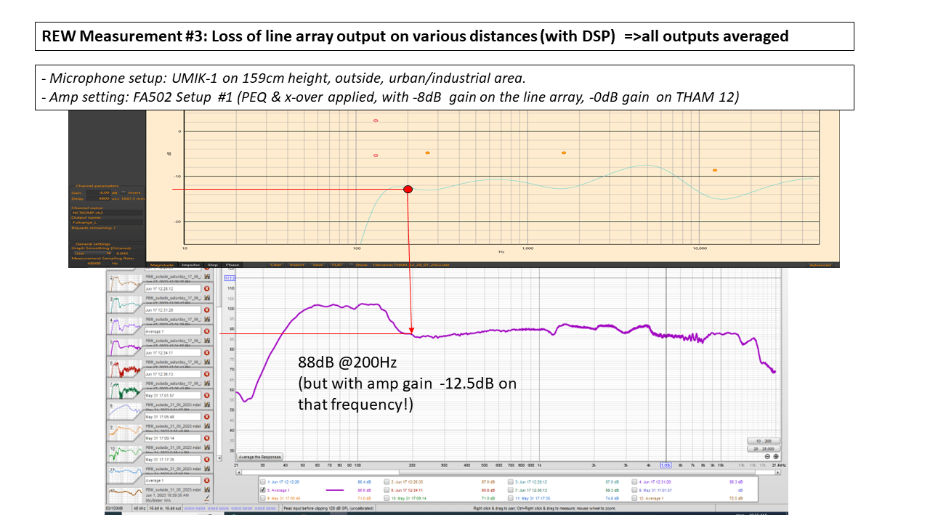Toggle trace 1: Jun 17 12:12:26 checkbox
The image size is (930, 523).
tap(263, 482)
